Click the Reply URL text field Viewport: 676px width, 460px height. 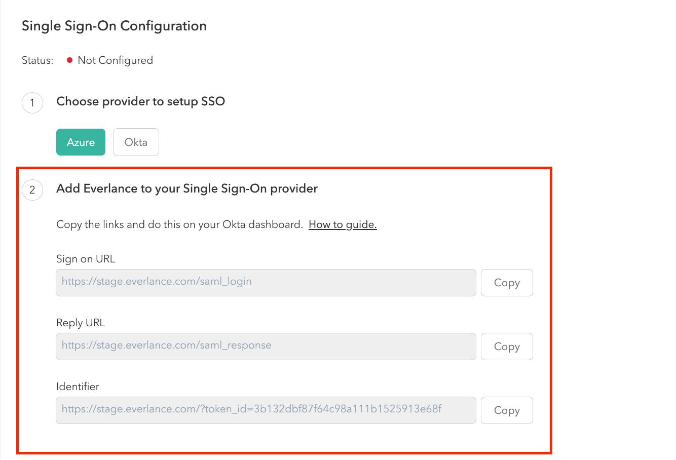tap(266, 346)
